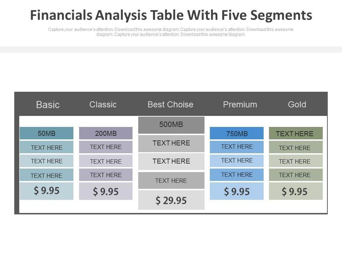
Task: Select the Basic plan $ 9.95 price
Action: click(47, 191)
